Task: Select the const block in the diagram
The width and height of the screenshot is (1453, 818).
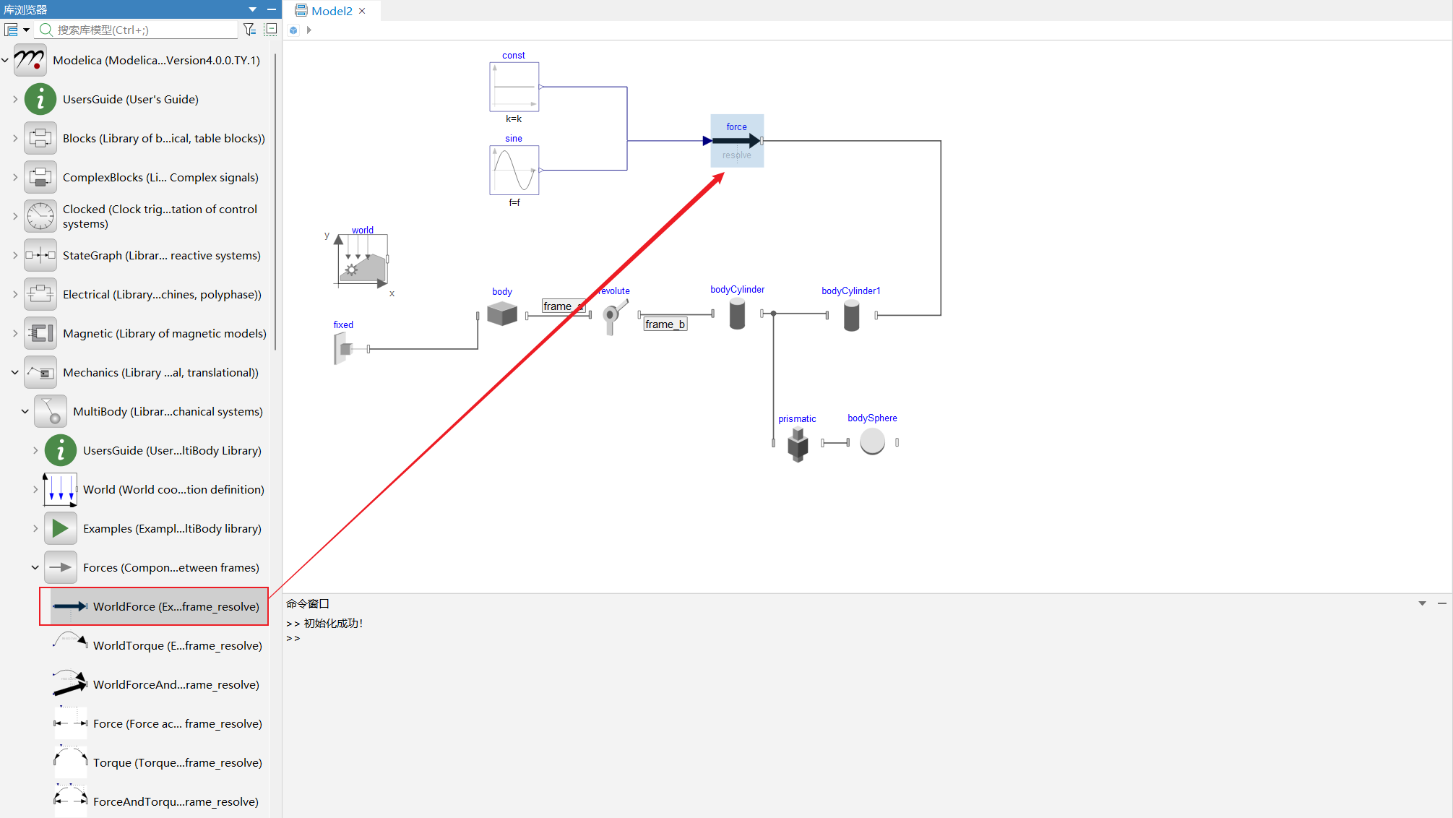Action: [x=514, y=87]
